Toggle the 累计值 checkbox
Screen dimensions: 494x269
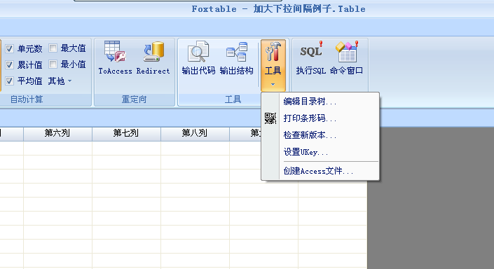pyautogui.click(x=9, y=65)
